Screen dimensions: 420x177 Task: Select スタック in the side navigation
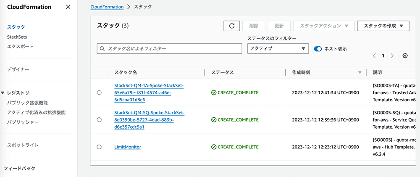click(x=16, y=27)
